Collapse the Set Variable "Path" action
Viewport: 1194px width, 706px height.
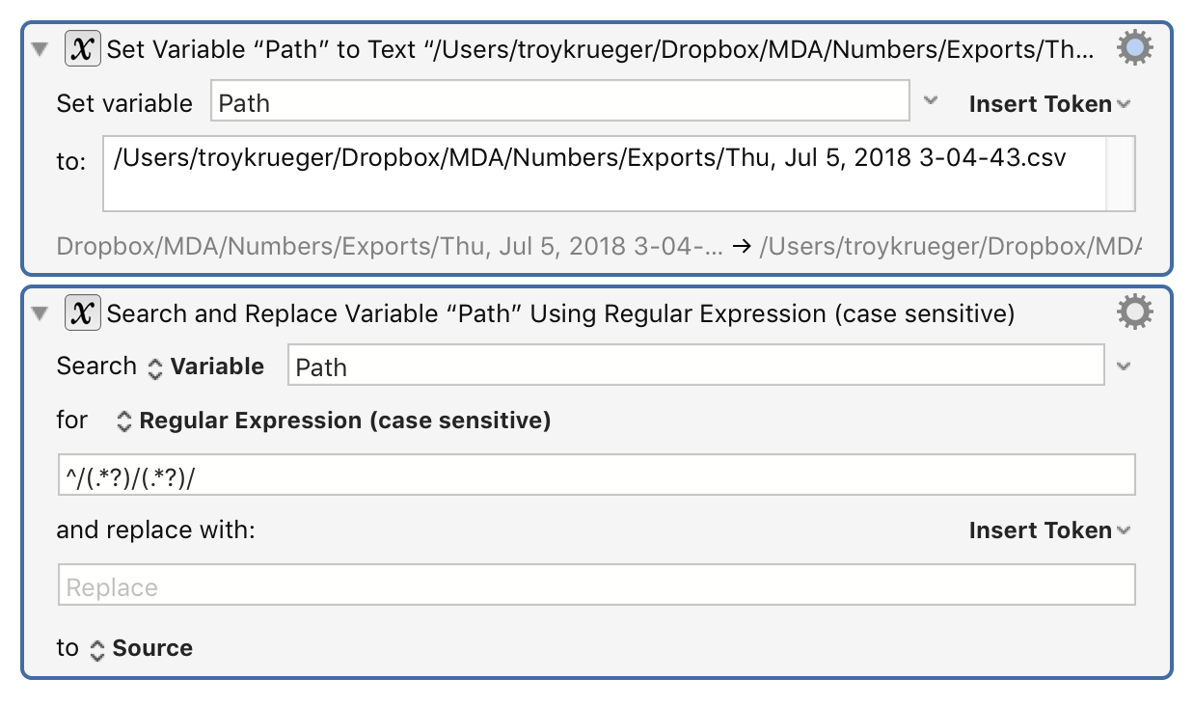41,49
